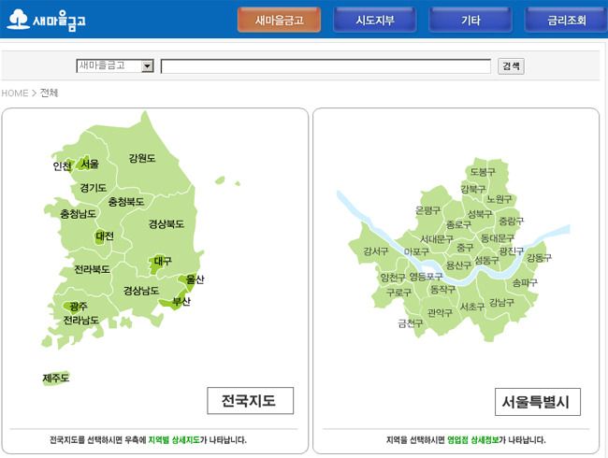The height and width of the screenshot is (458, 608).
Task: Open the 시도지부 tab
Action: (375, 20)
